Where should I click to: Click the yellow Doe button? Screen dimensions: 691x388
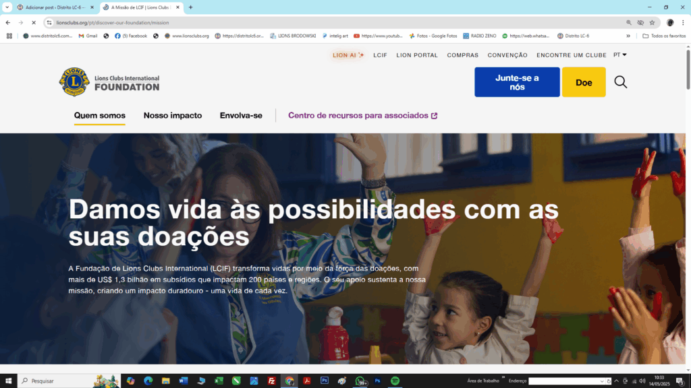(x=584, y=82)
